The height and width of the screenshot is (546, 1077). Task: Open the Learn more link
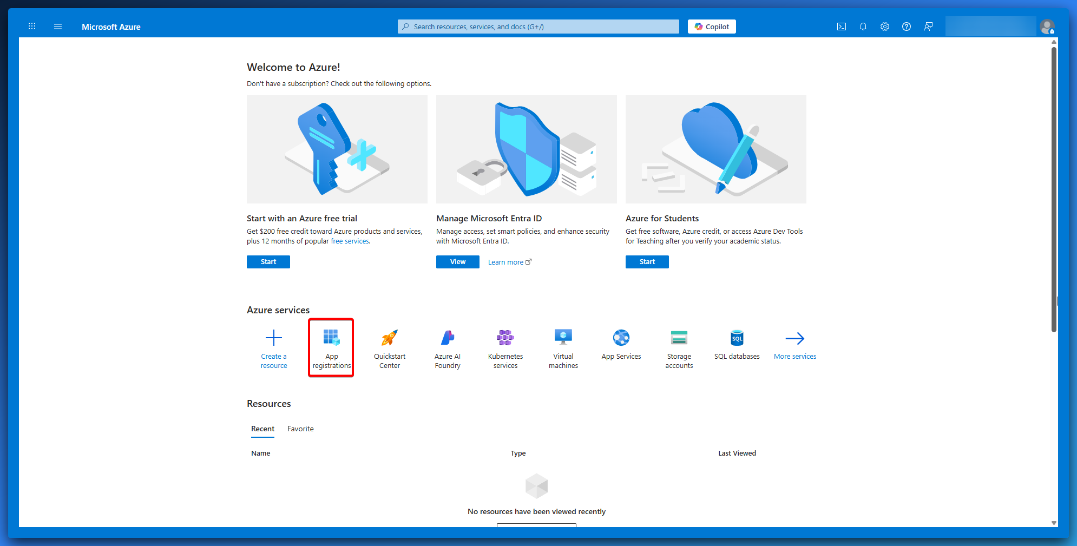(x=509, y=262)
